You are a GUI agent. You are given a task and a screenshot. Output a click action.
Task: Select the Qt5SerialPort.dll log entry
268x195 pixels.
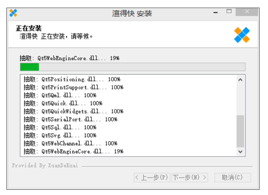tap(70, 120)
